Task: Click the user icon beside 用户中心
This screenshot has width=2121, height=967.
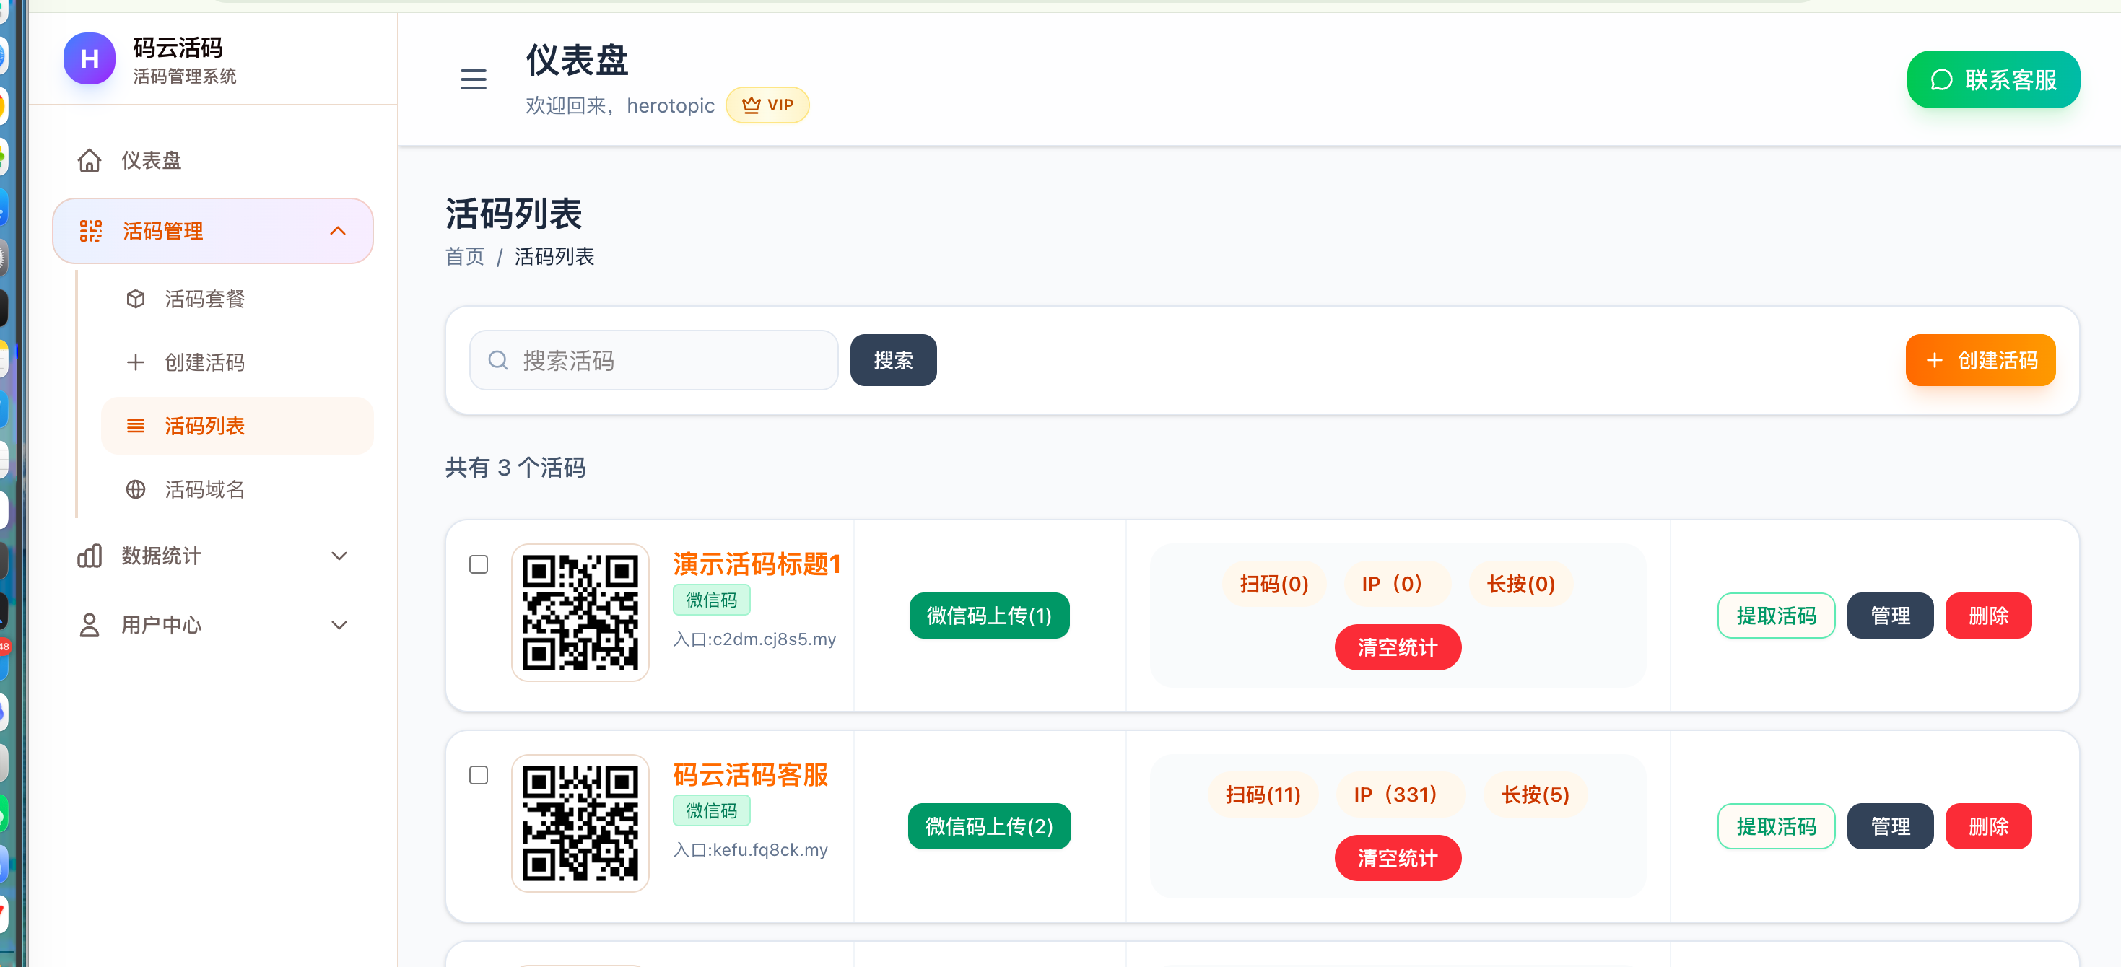Action: [x=89, y=626]
